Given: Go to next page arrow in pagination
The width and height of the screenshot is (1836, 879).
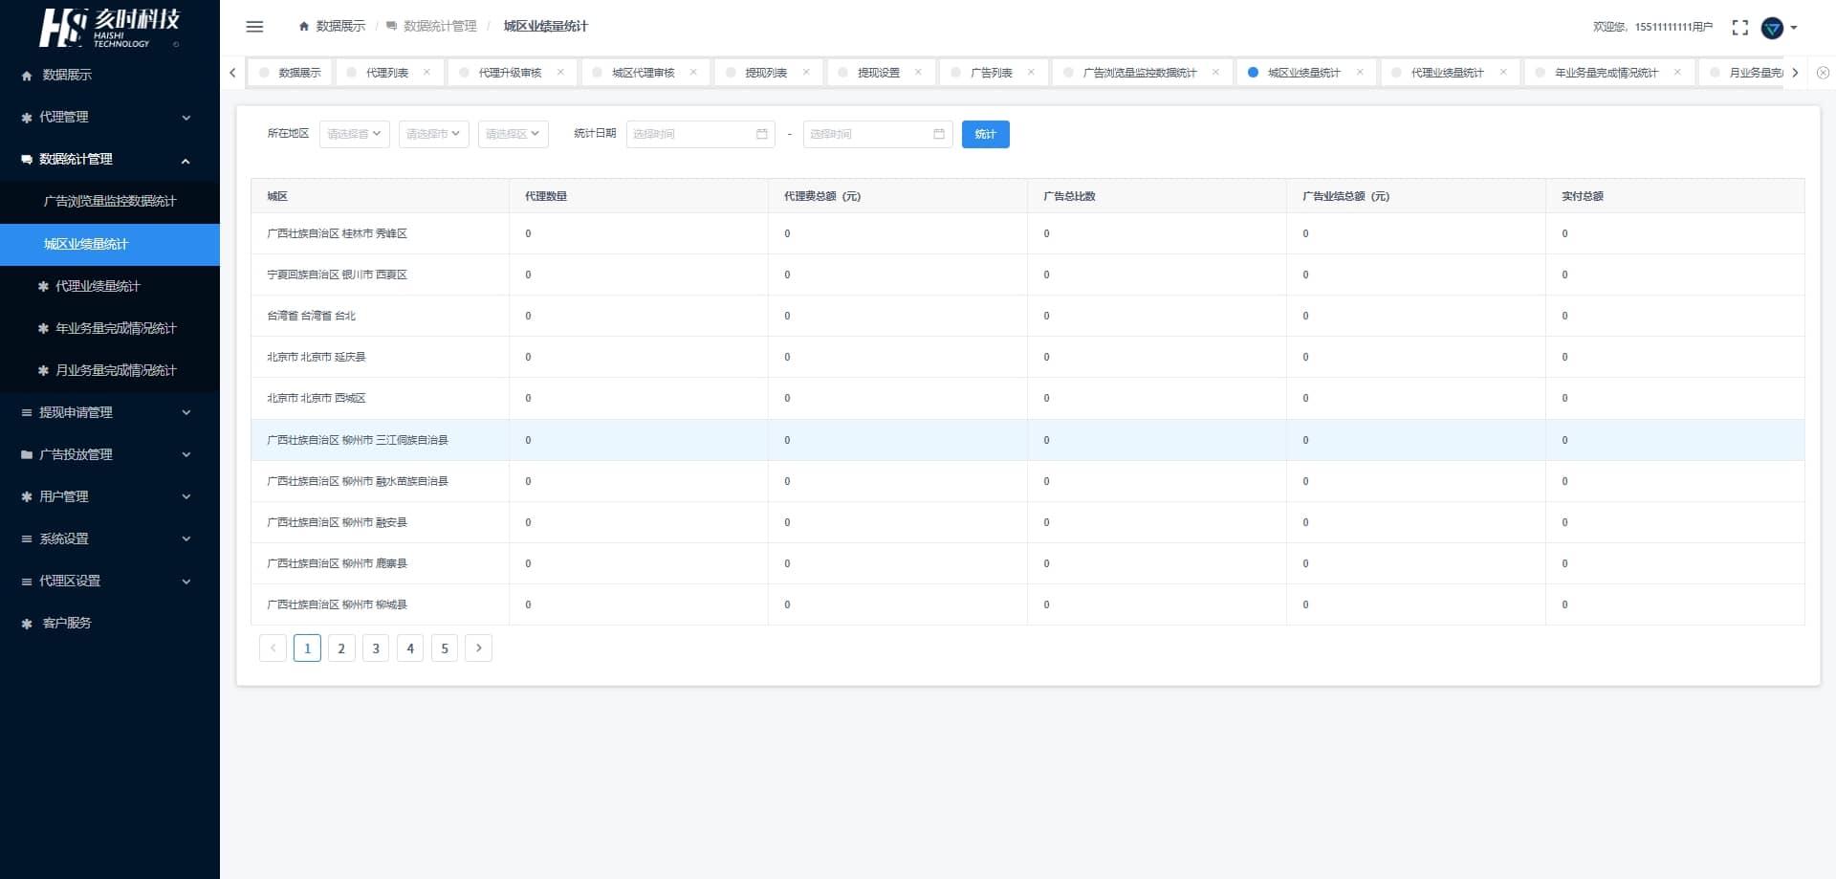Looking at the screenshot, I should (x=479, y=648).
